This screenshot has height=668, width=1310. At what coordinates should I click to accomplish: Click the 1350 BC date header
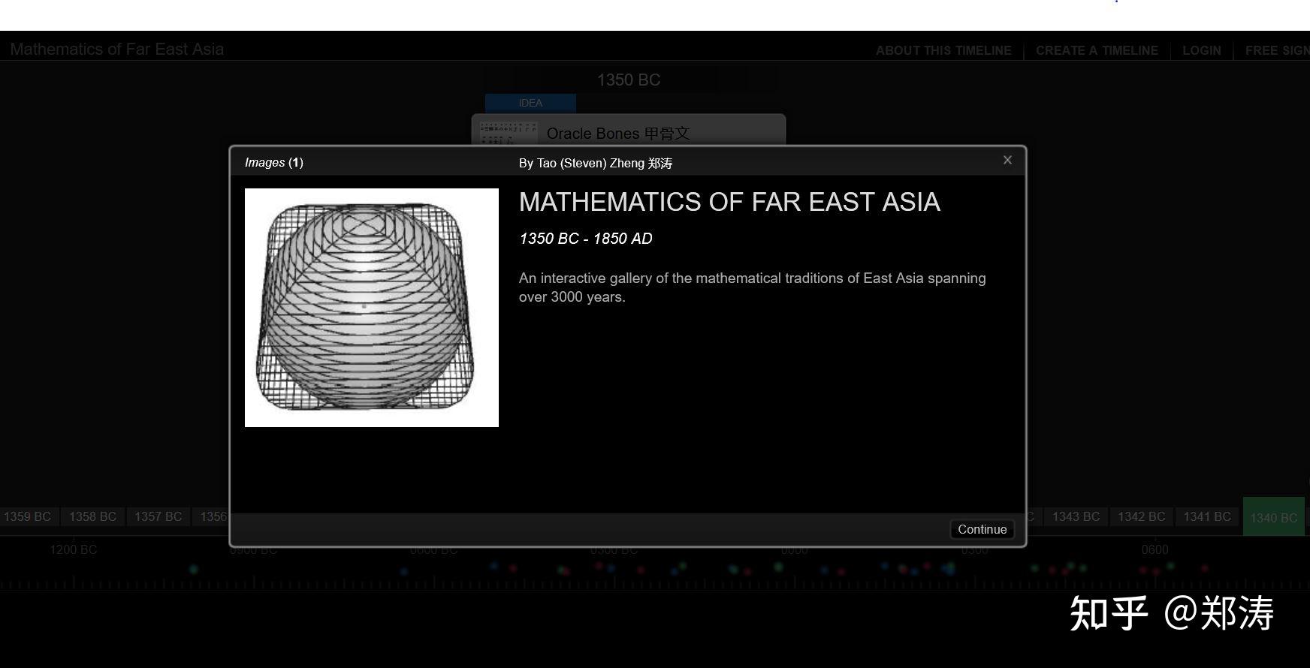click(x=629, y=80)
